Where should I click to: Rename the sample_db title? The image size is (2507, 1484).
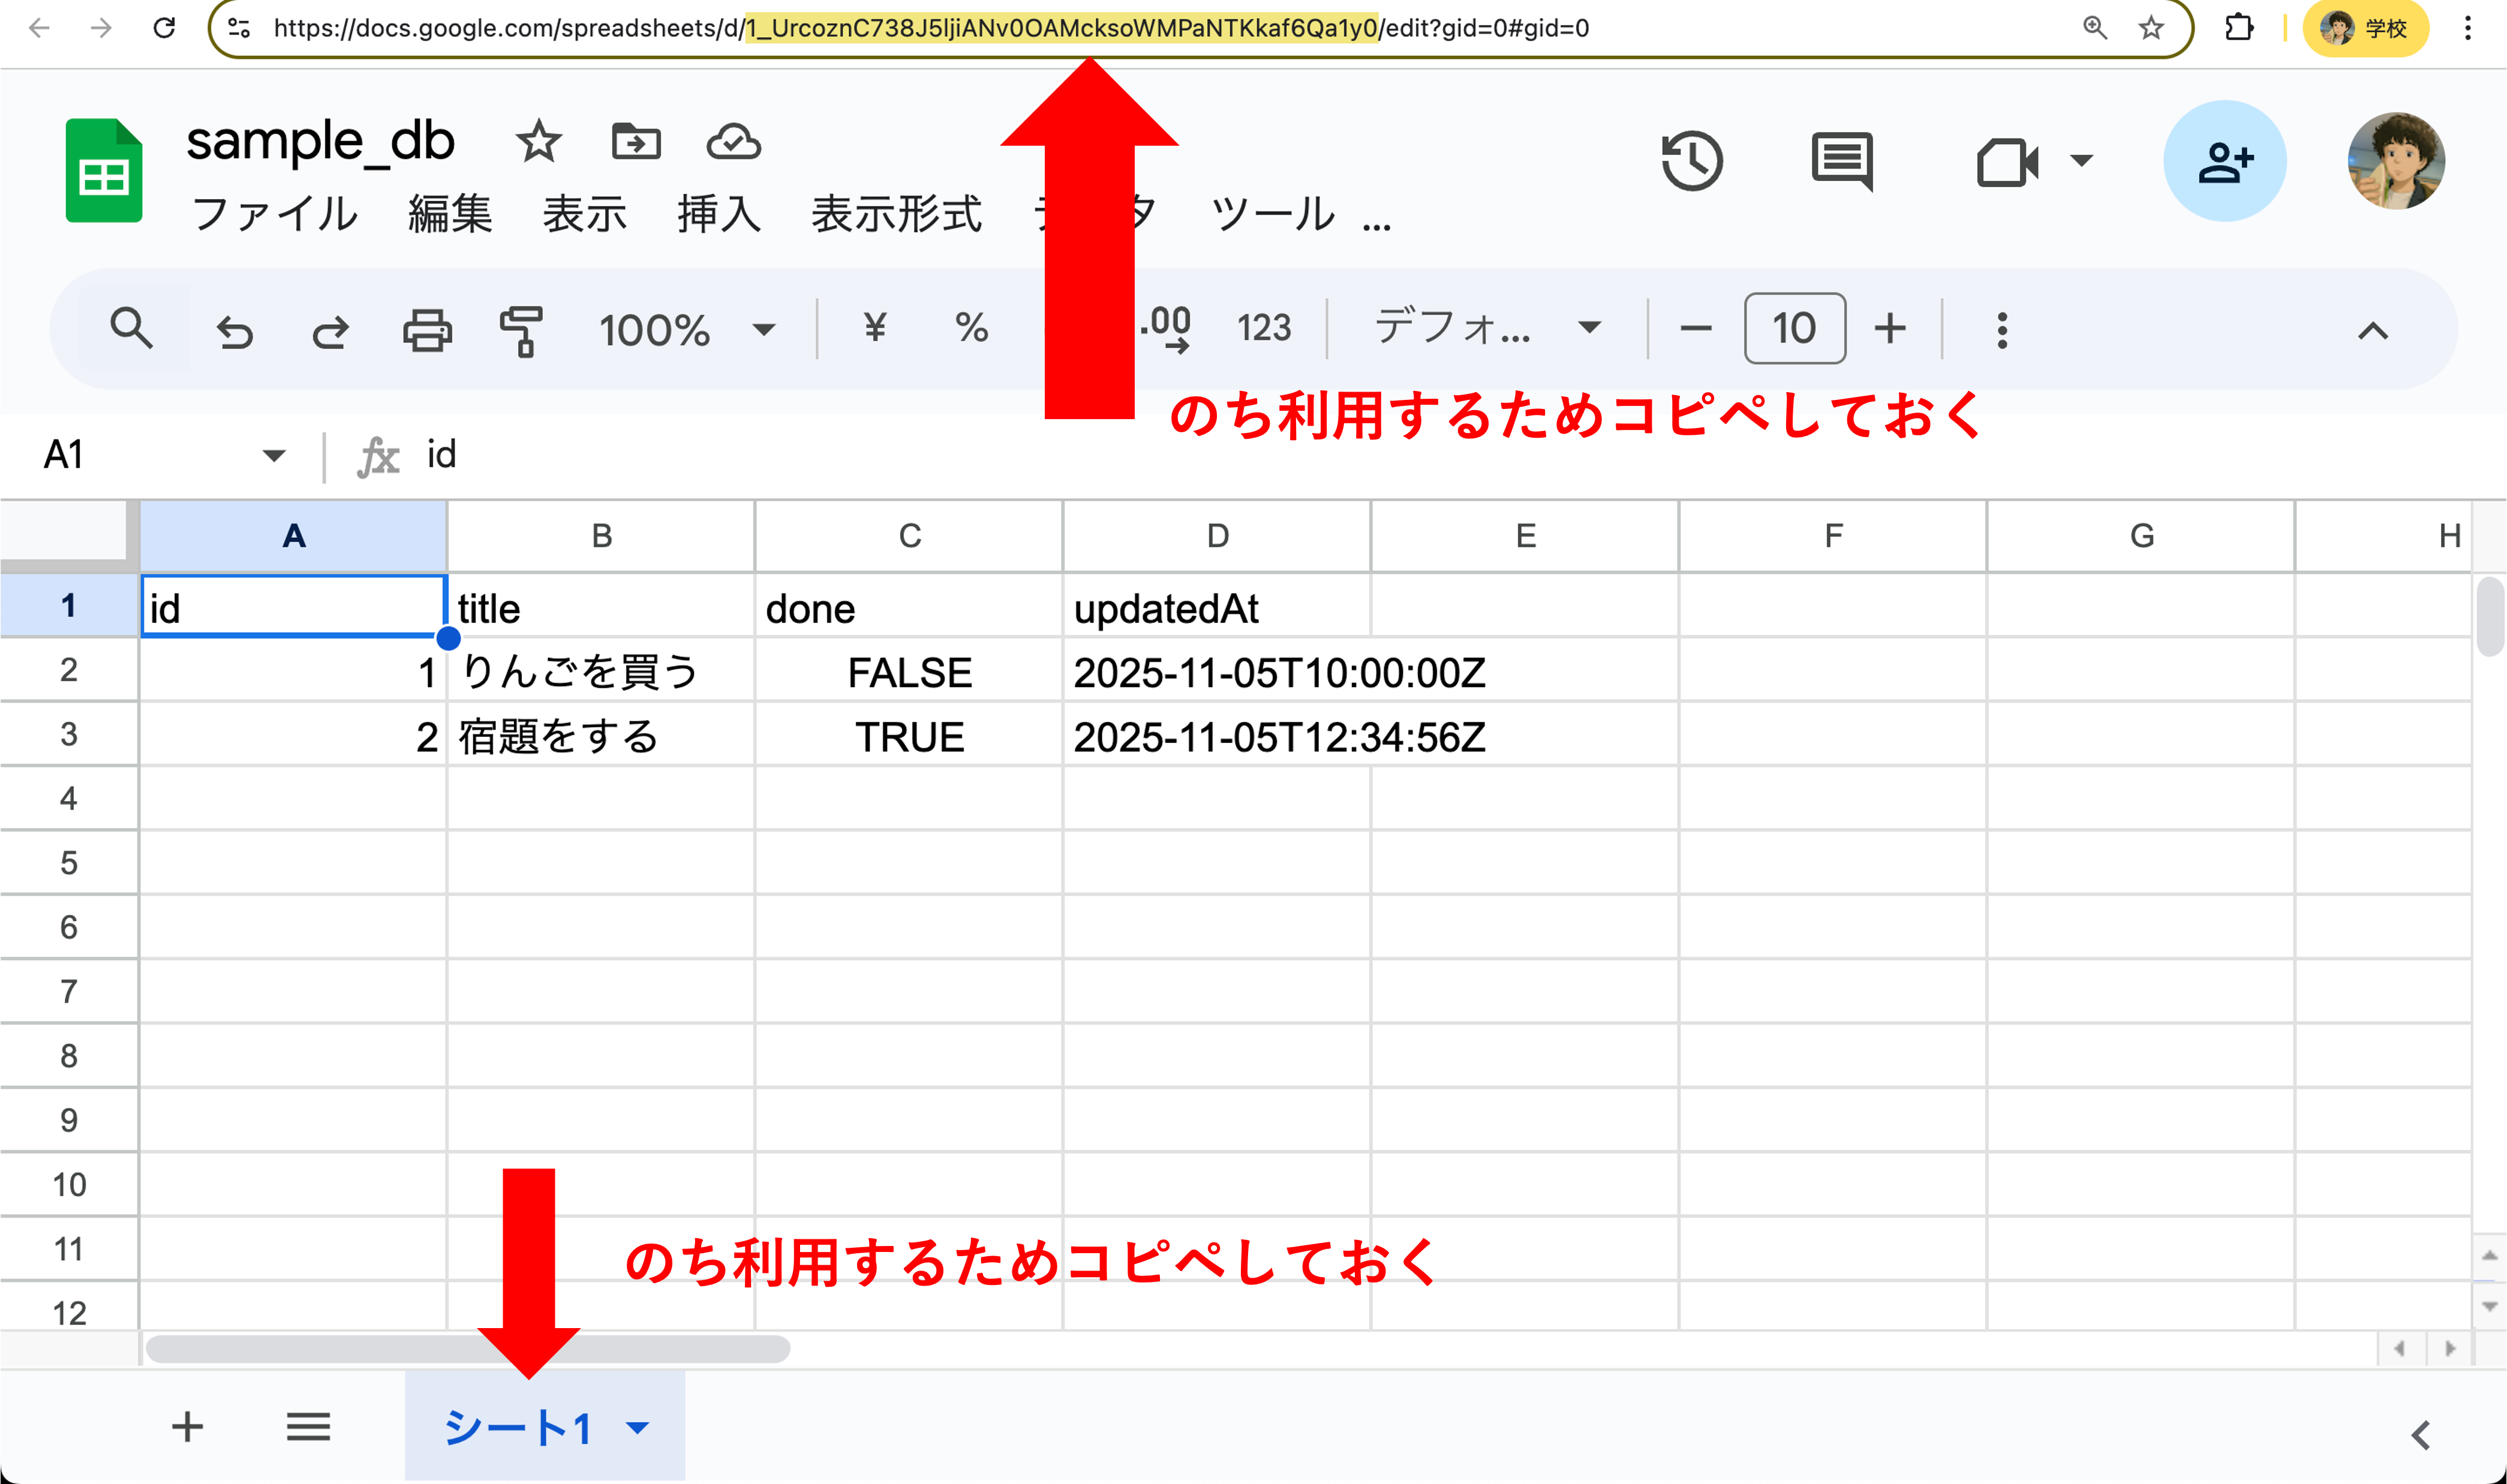tap(320, 141)
